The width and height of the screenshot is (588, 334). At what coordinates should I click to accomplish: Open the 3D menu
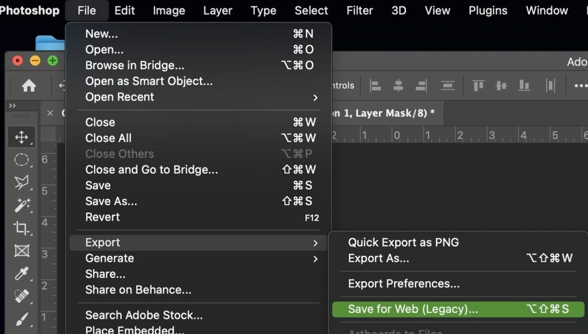[x=399, y=10]
